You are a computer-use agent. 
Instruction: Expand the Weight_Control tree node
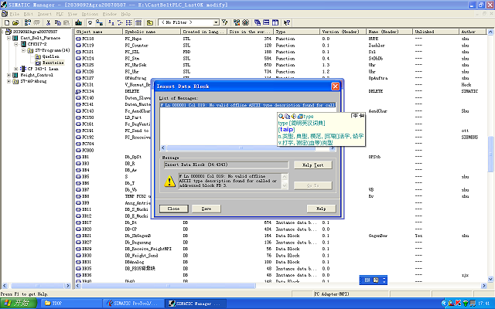click(x=9, y=75)
